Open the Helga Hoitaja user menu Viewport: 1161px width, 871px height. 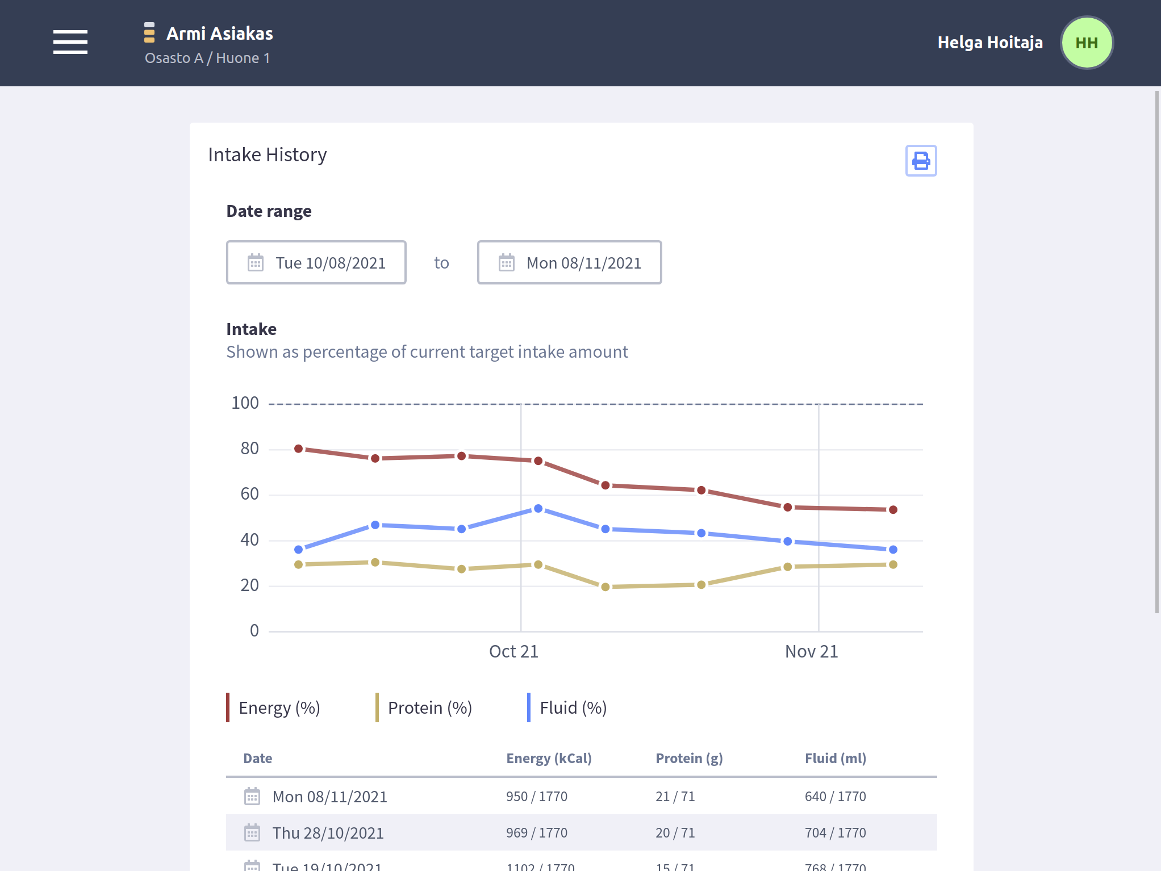(989, 43)
